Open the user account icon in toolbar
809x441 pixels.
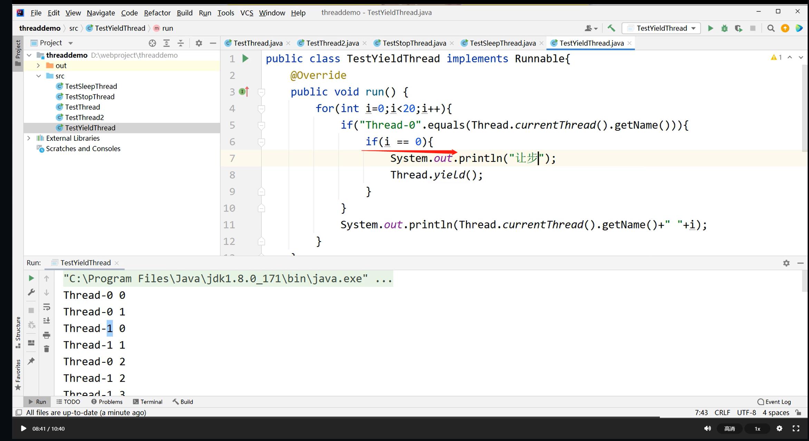[590, 28]
